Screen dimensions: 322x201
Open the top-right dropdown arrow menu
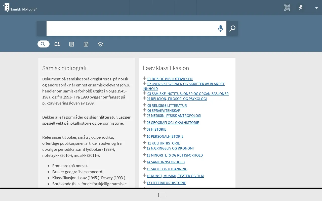[x=316, y=8]
